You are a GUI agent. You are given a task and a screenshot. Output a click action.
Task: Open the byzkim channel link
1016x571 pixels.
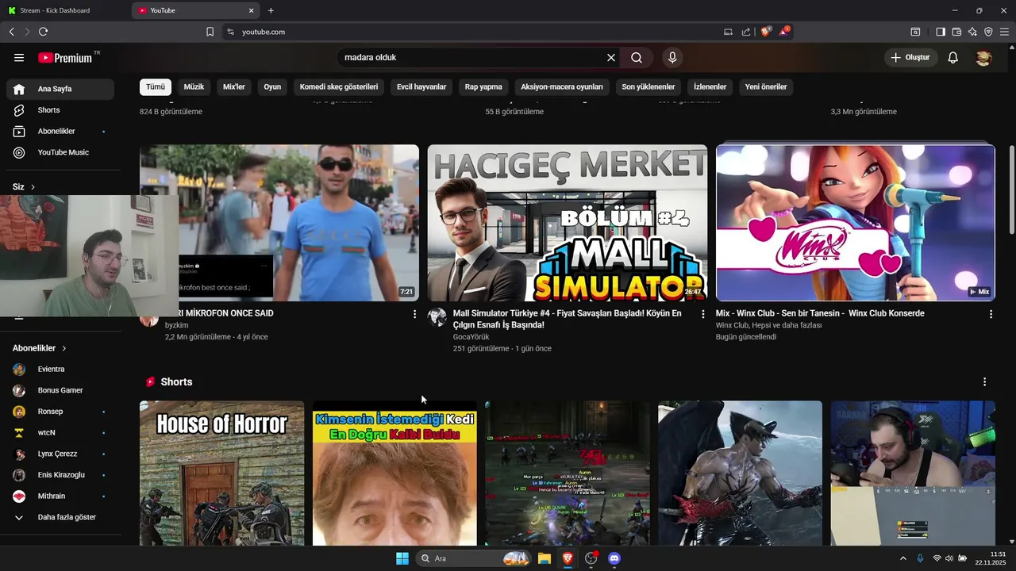click(x=177, y=326)
